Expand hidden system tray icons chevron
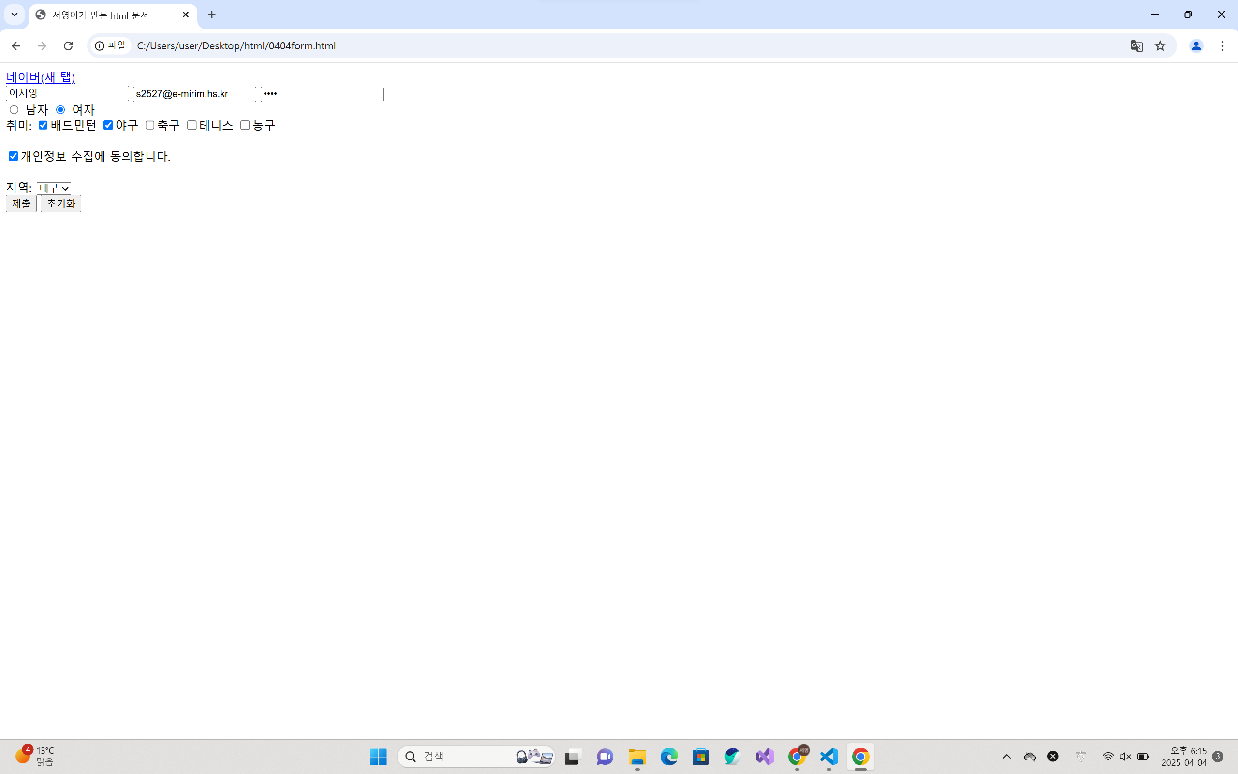Image resolution: width=1238 pixels, height=774 pixels. coord(1006,757)
